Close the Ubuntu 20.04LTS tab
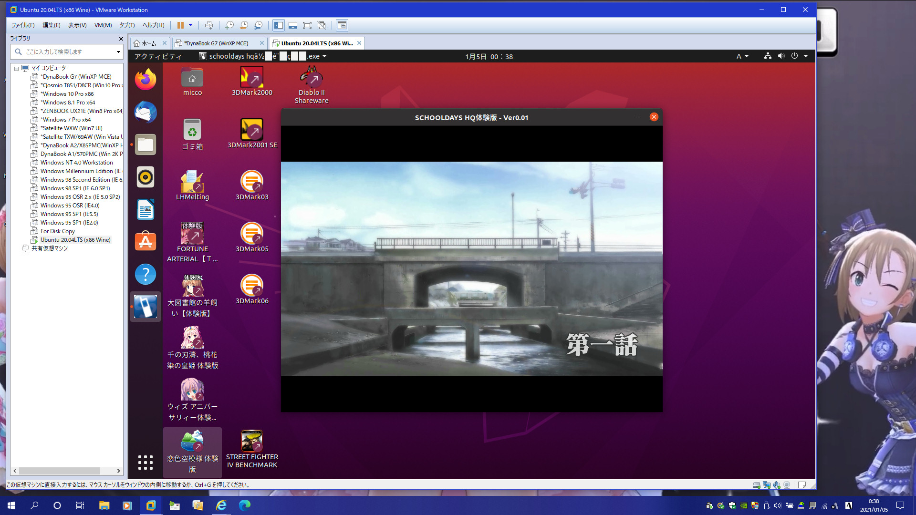Viewport: 916px width, 515px height. tap(359, 43)
